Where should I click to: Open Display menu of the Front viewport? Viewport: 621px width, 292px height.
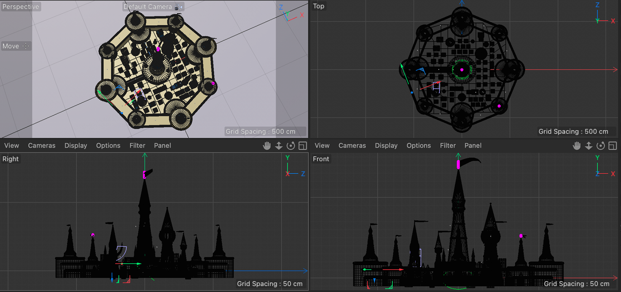[x=386, y=146]
